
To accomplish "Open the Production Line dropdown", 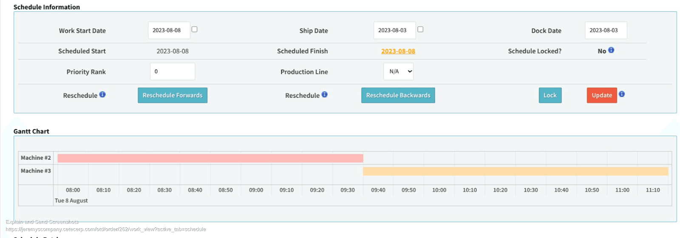I will pyautogui.click(x=398, y=71).
